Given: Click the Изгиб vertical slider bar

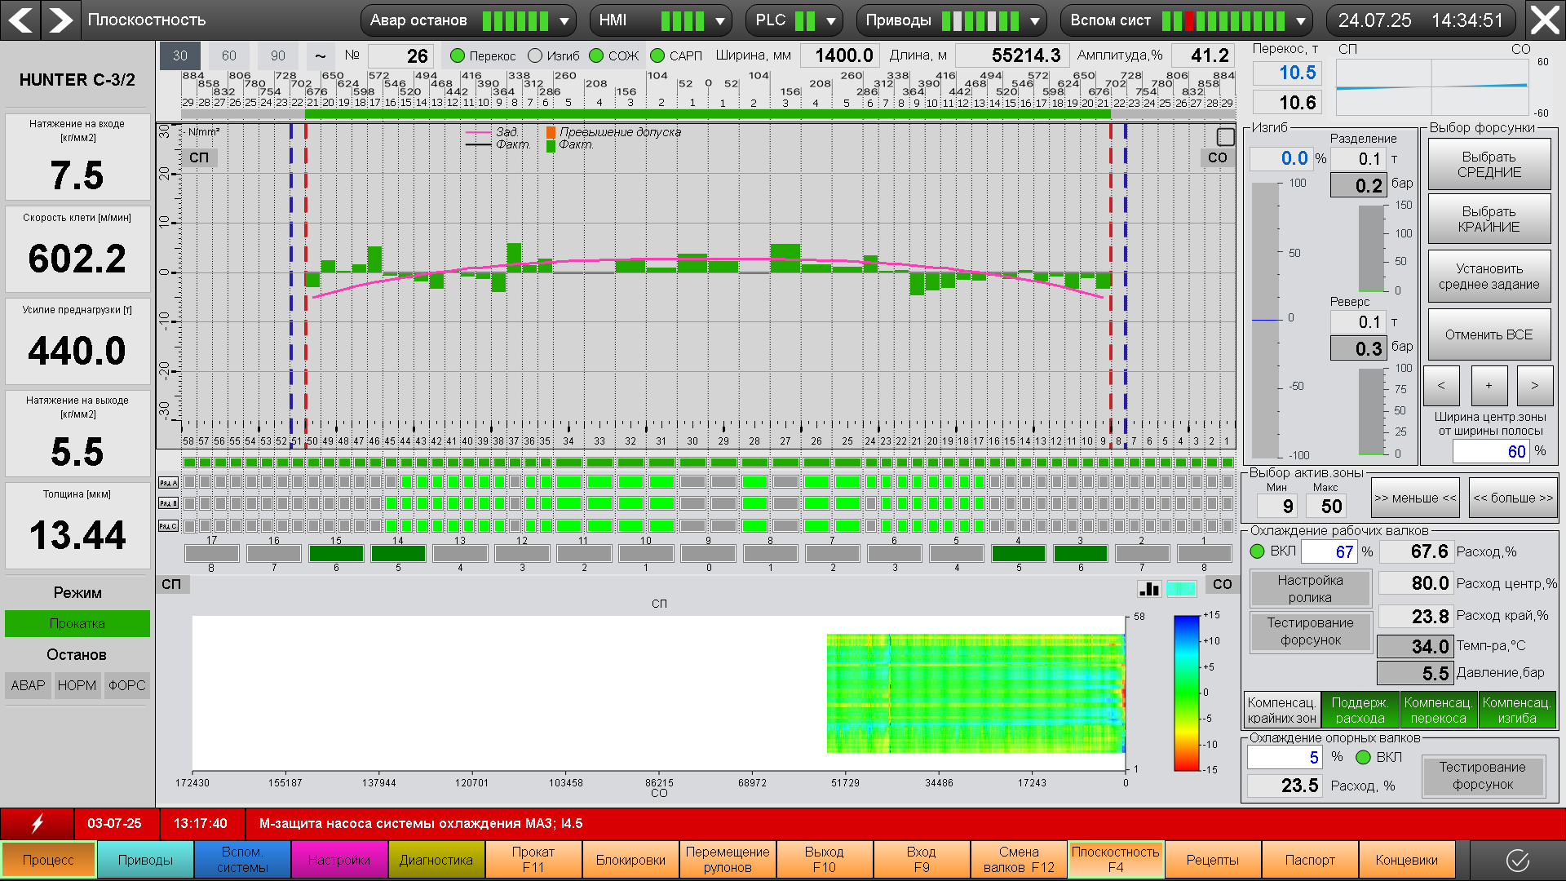Looking at the screenshot, I should pos(1266,320).
